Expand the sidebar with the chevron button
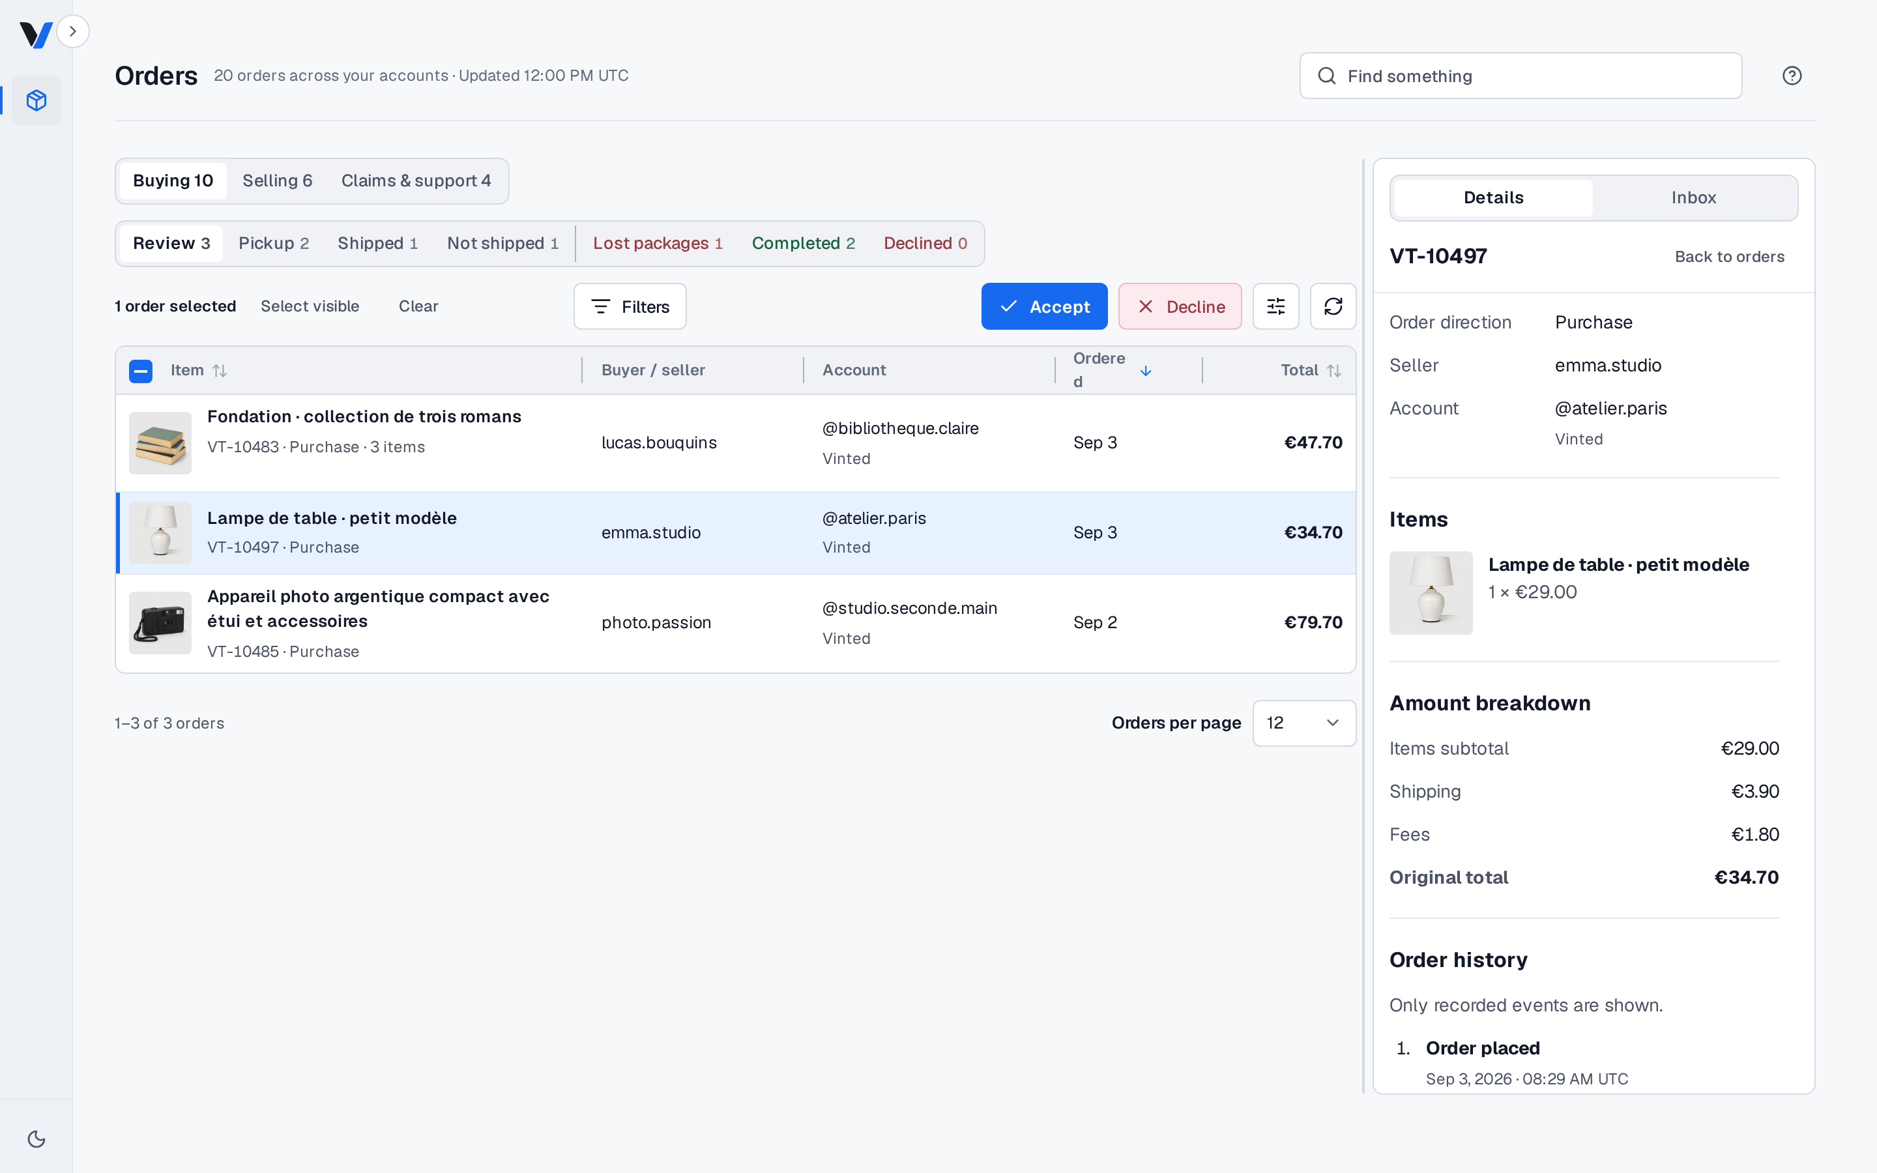Viewport: 1877px width, 1173px height. pyautogui.click(x=73, y=31)
